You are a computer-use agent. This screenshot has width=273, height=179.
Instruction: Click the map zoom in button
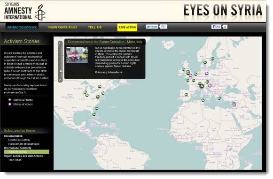click(60, 43)
